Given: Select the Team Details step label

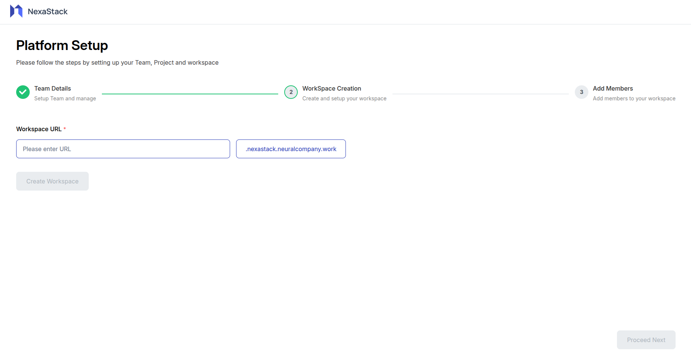Looking at the screenshot, I should 52,88.
